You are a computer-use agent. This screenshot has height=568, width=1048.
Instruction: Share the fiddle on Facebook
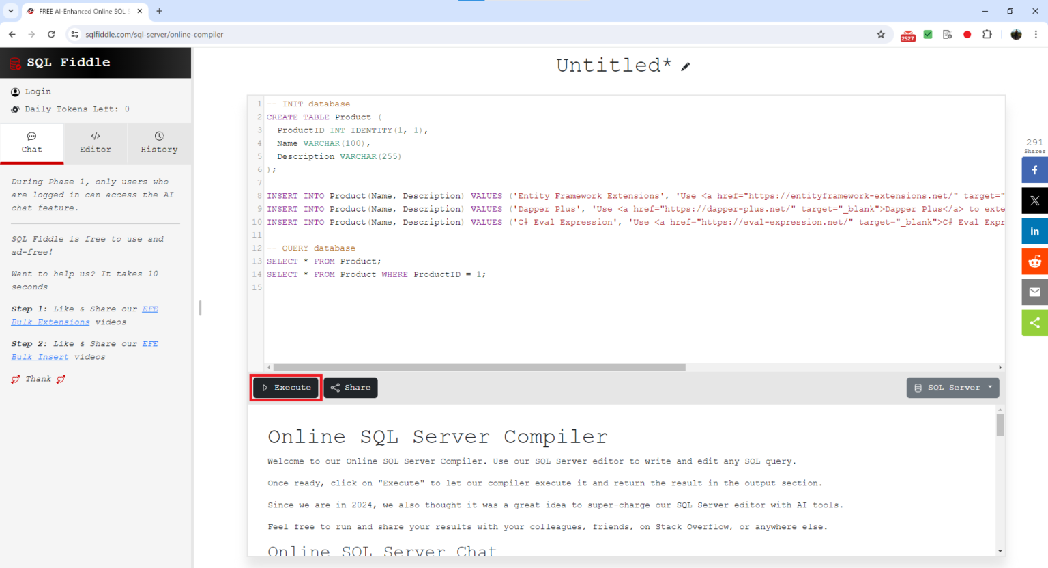(1034, 169)
